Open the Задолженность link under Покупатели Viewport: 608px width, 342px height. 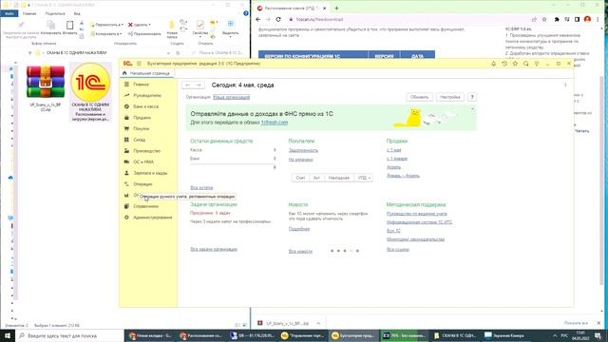[x=303, y=150]
